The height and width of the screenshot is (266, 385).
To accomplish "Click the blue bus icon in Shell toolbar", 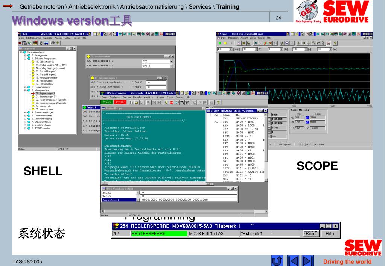I will [46, 43].
